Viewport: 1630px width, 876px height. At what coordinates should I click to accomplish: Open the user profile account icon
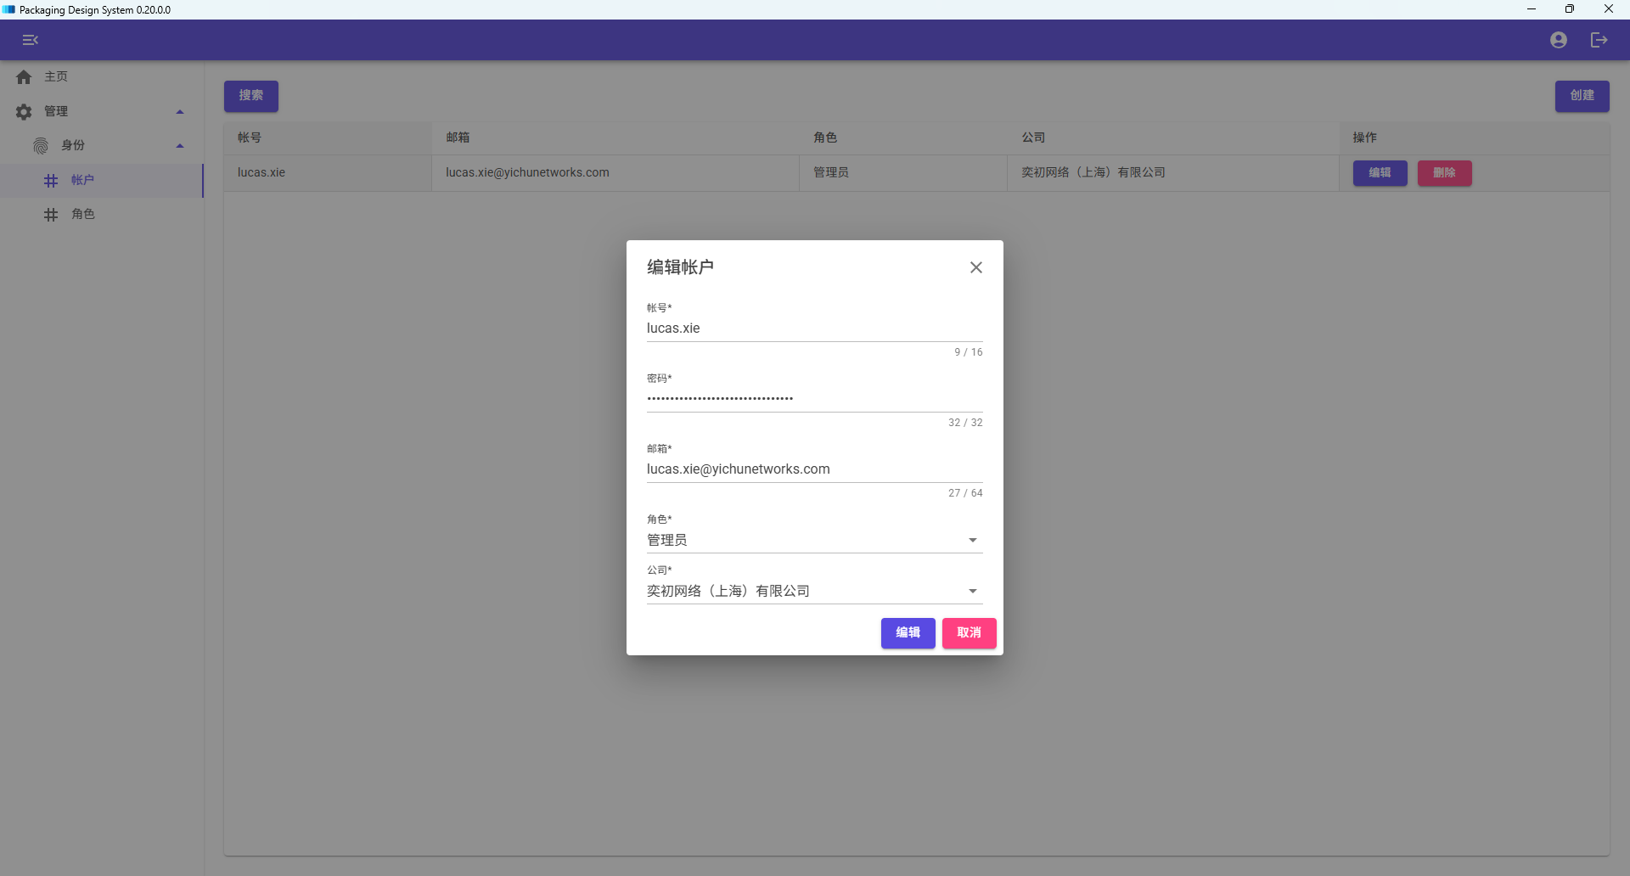click(1559, 40)
